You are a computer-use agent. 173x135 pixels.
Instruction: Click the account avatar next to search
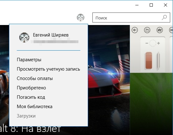81,17
